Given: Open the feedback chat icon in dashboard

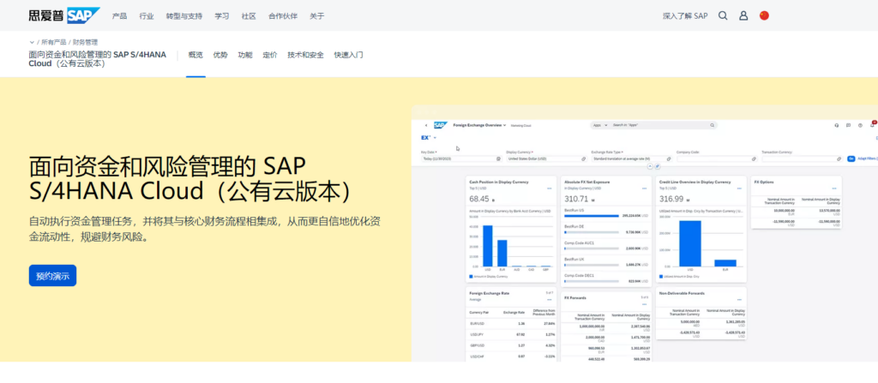Looking at the screenshot, I should [848, 125].
